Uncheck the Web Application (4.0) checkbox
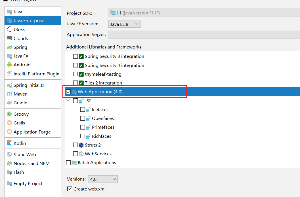The image size is (300, 197). click(x=68, y=92)
